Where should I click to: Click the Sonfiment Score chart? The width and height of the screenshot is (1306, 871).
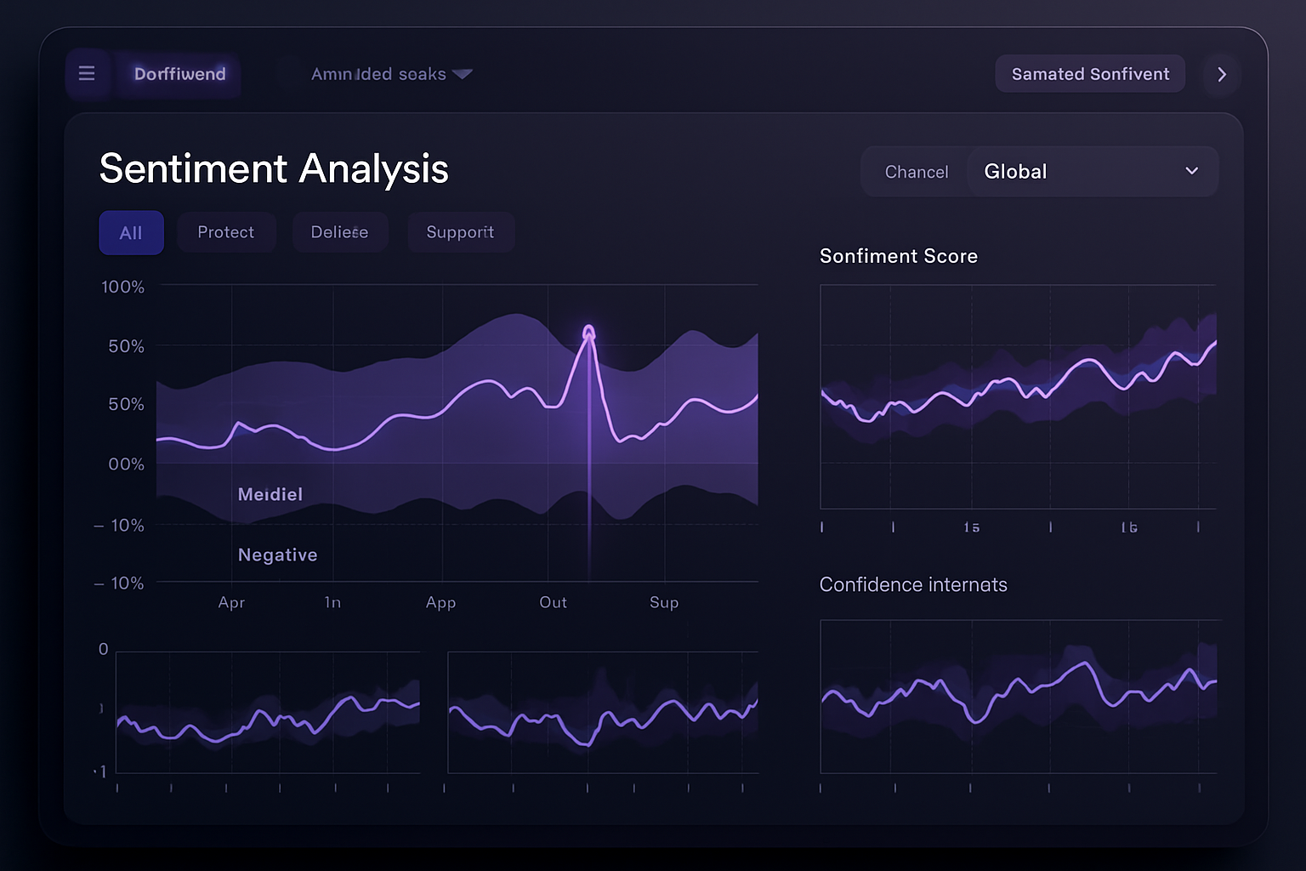click(1018, 396)
